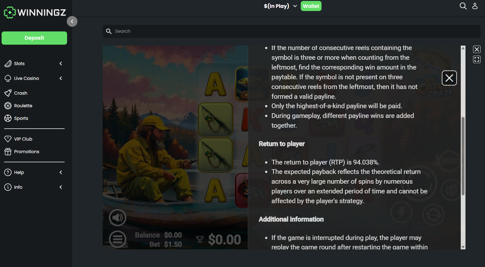
Task: Expand the Slots submenu
Action: (34, 64)
